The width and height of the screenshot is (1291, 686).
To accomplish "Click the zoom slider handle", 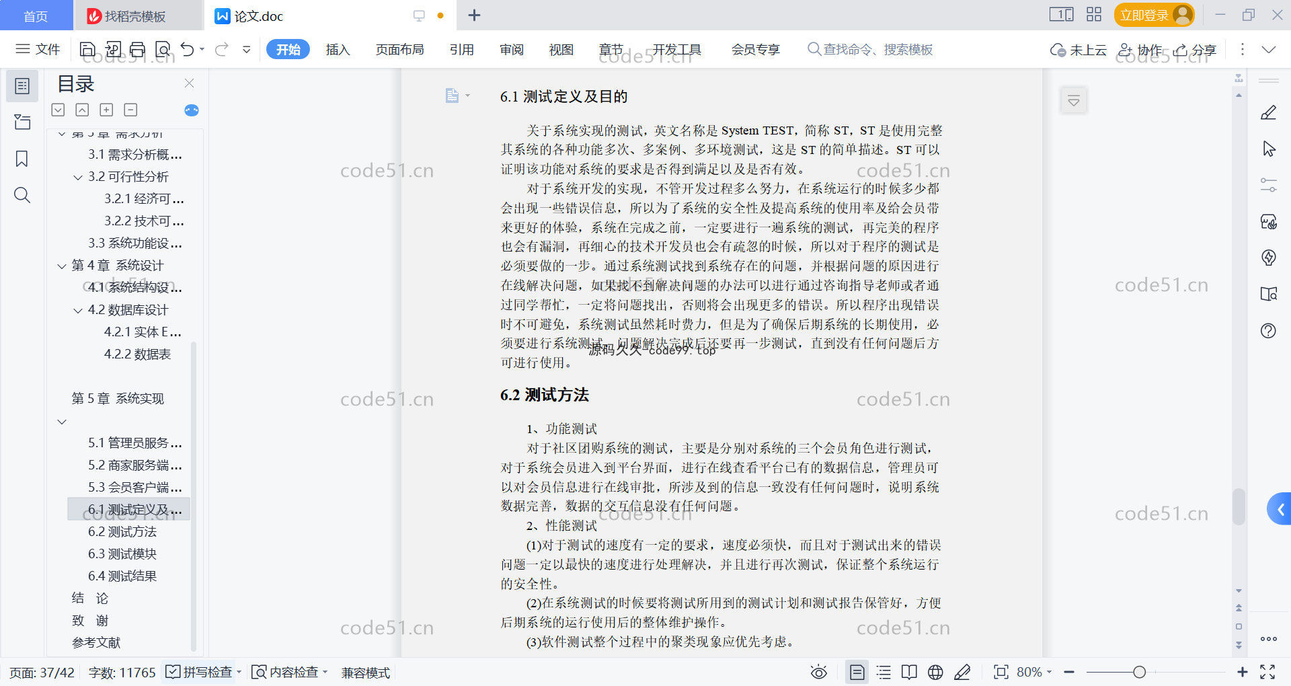I will 1139,672.
